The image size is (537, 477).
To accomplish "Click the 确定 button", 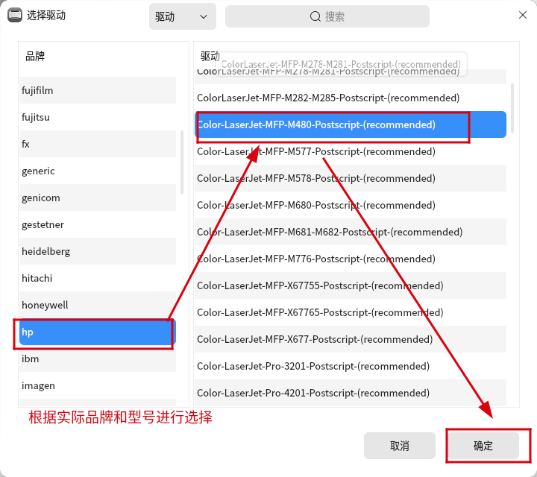I will (483, 446).
